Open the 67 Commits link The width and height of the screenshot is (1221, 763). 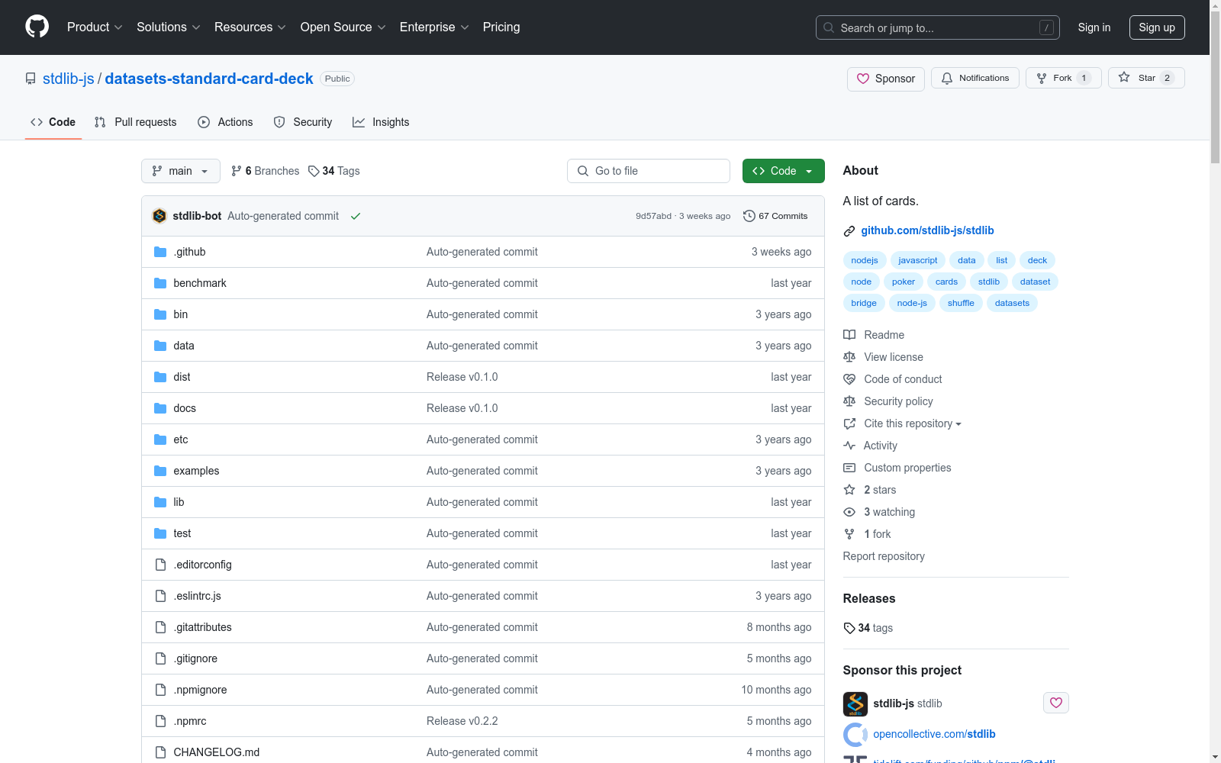775,216
